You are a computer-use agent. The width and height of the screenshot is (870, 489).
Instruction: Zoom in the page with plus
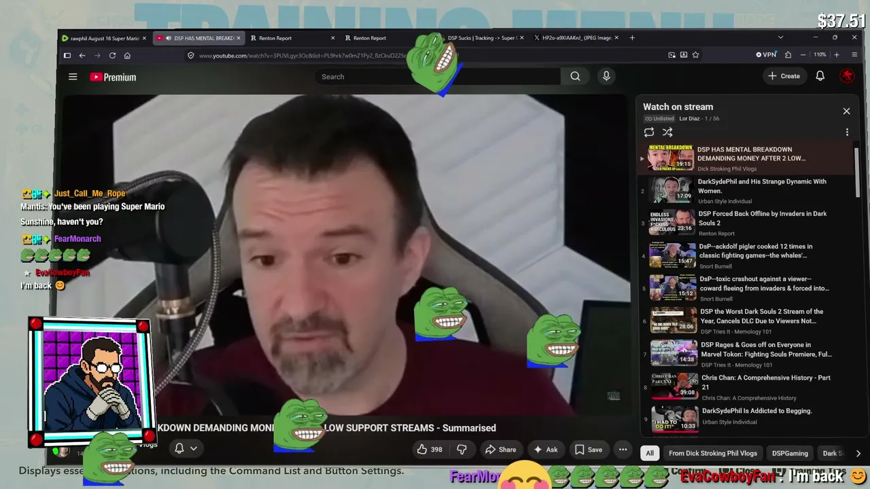[837, 55]
